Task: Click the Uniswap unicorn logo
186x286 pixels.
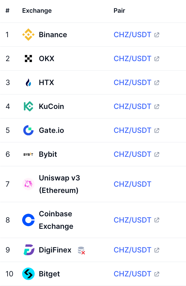Action: pos(28,184)
